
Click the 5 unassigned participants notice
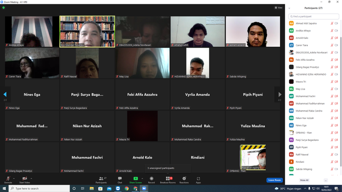[x=168, y=168]
